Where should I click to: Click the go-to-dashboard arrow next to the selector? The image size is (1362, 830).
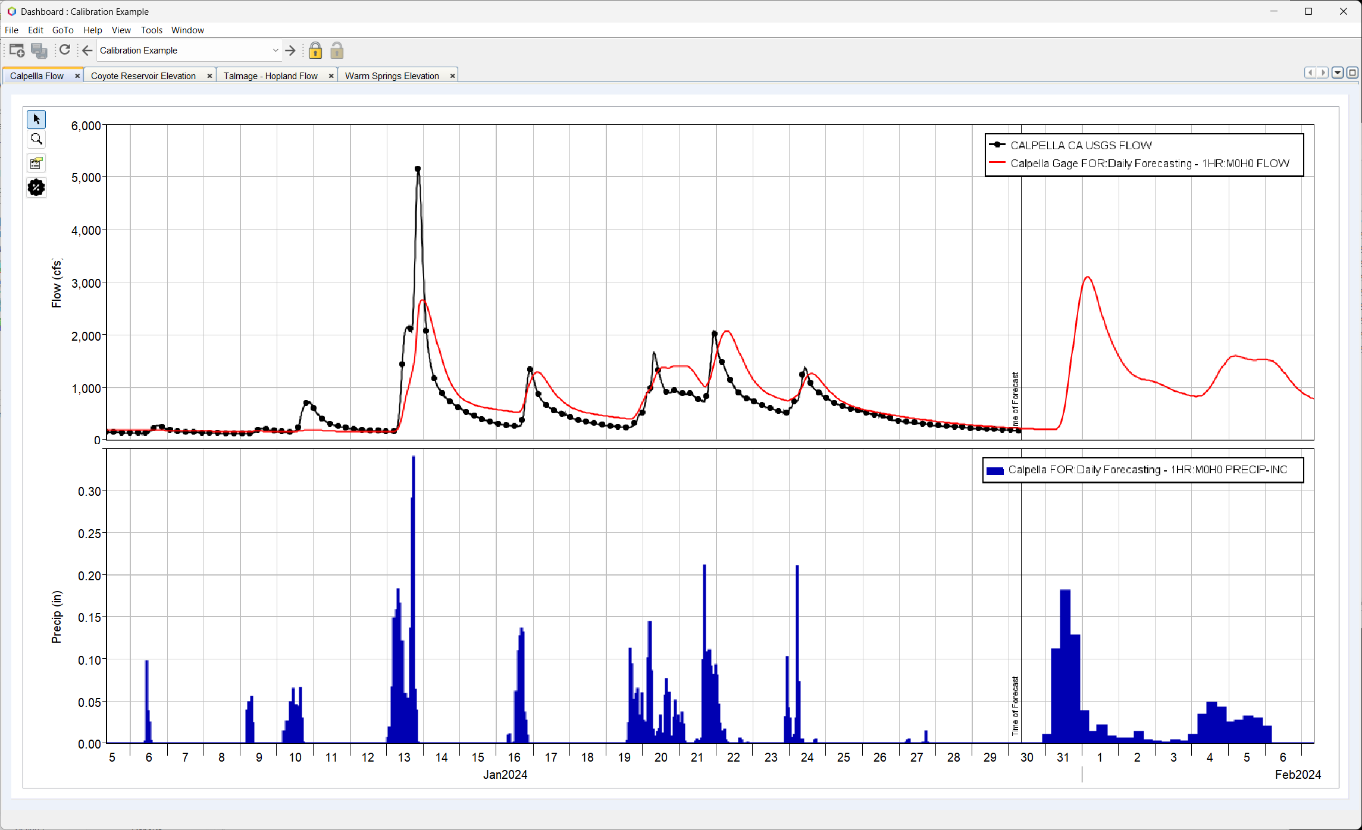290,51
